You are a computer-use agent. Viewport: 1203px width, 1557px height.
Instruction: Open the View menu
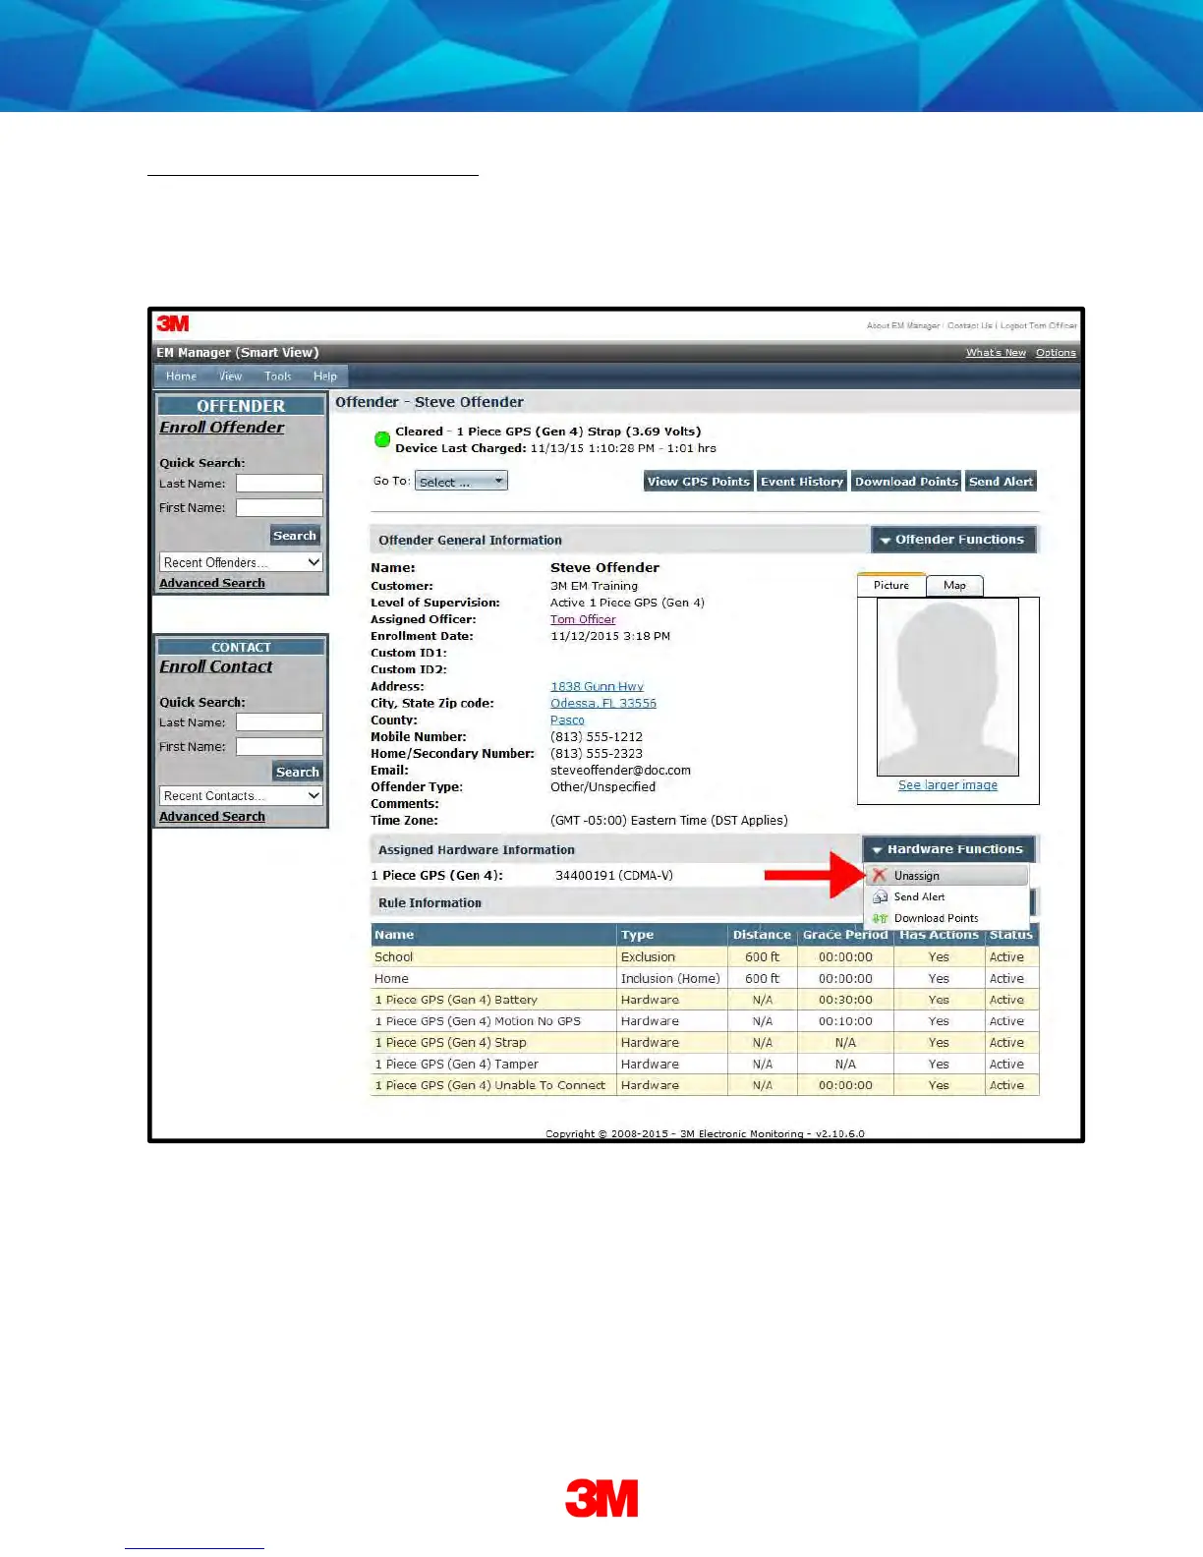(231, 376)
